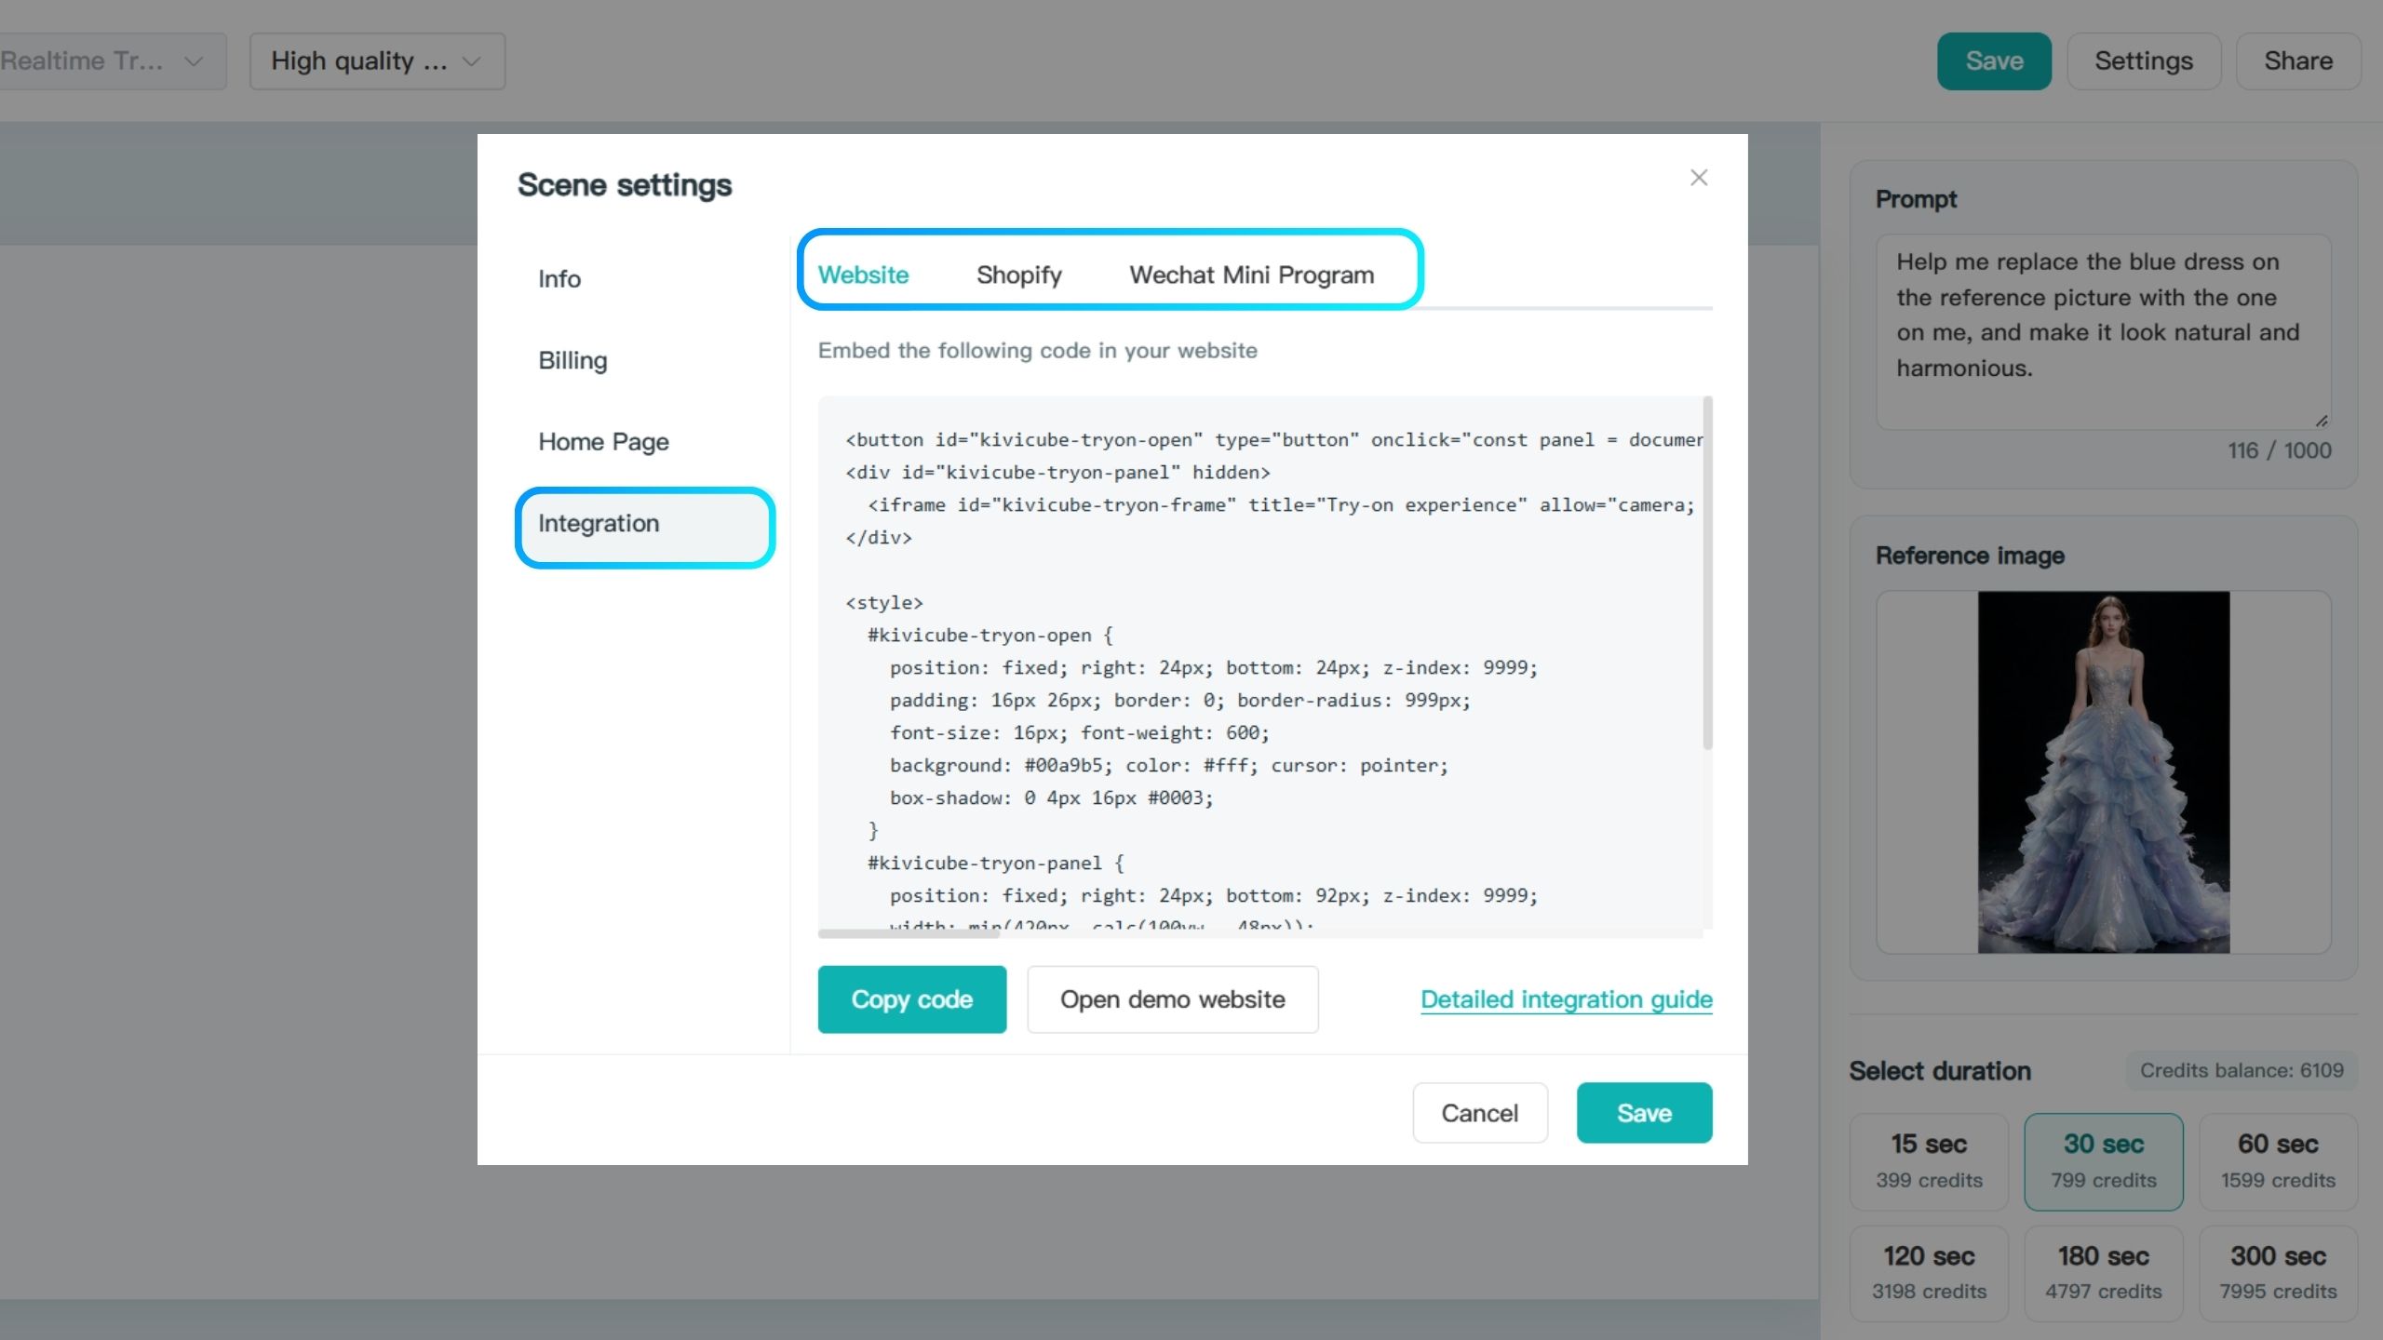Click the vertical scrollbar of code box
The height and width of the screenshot is (1340, 2383).
pos(1707,573)
